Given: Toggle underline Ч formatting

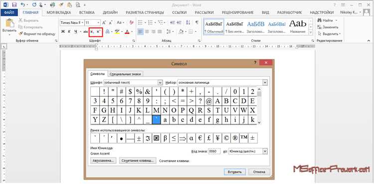Looking at the screenshot, I should coord(76,31).
